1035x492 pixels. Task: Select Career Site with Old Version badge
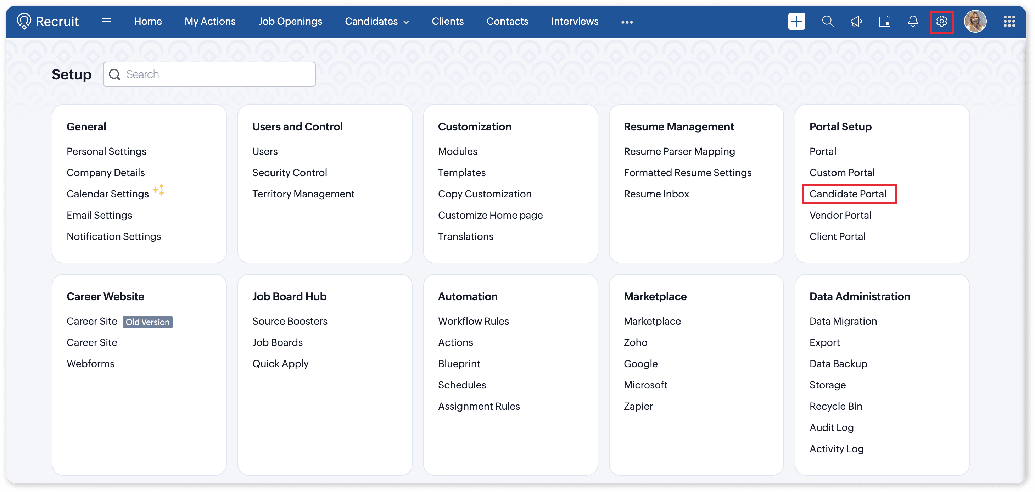[92, 321]
